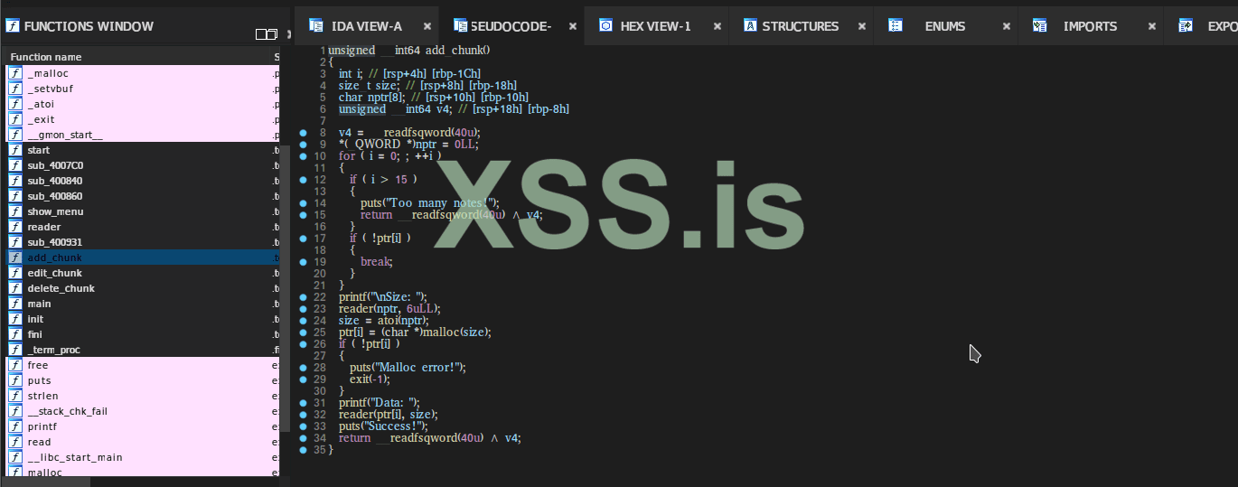The width and height of the screenshot is (1238, 487).
Task: Select the read function entry
Action: pyautogui.click(x=143, y=442)
